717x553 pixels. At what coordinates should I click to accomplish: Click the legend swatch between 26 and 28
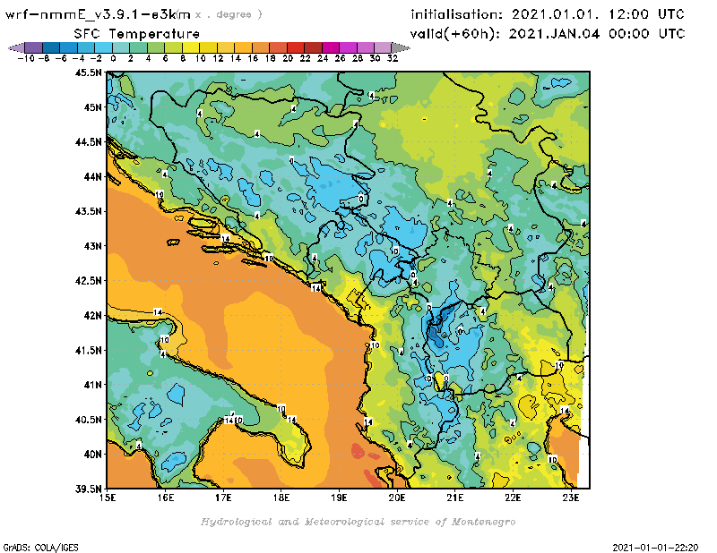(x=348, y=47)
